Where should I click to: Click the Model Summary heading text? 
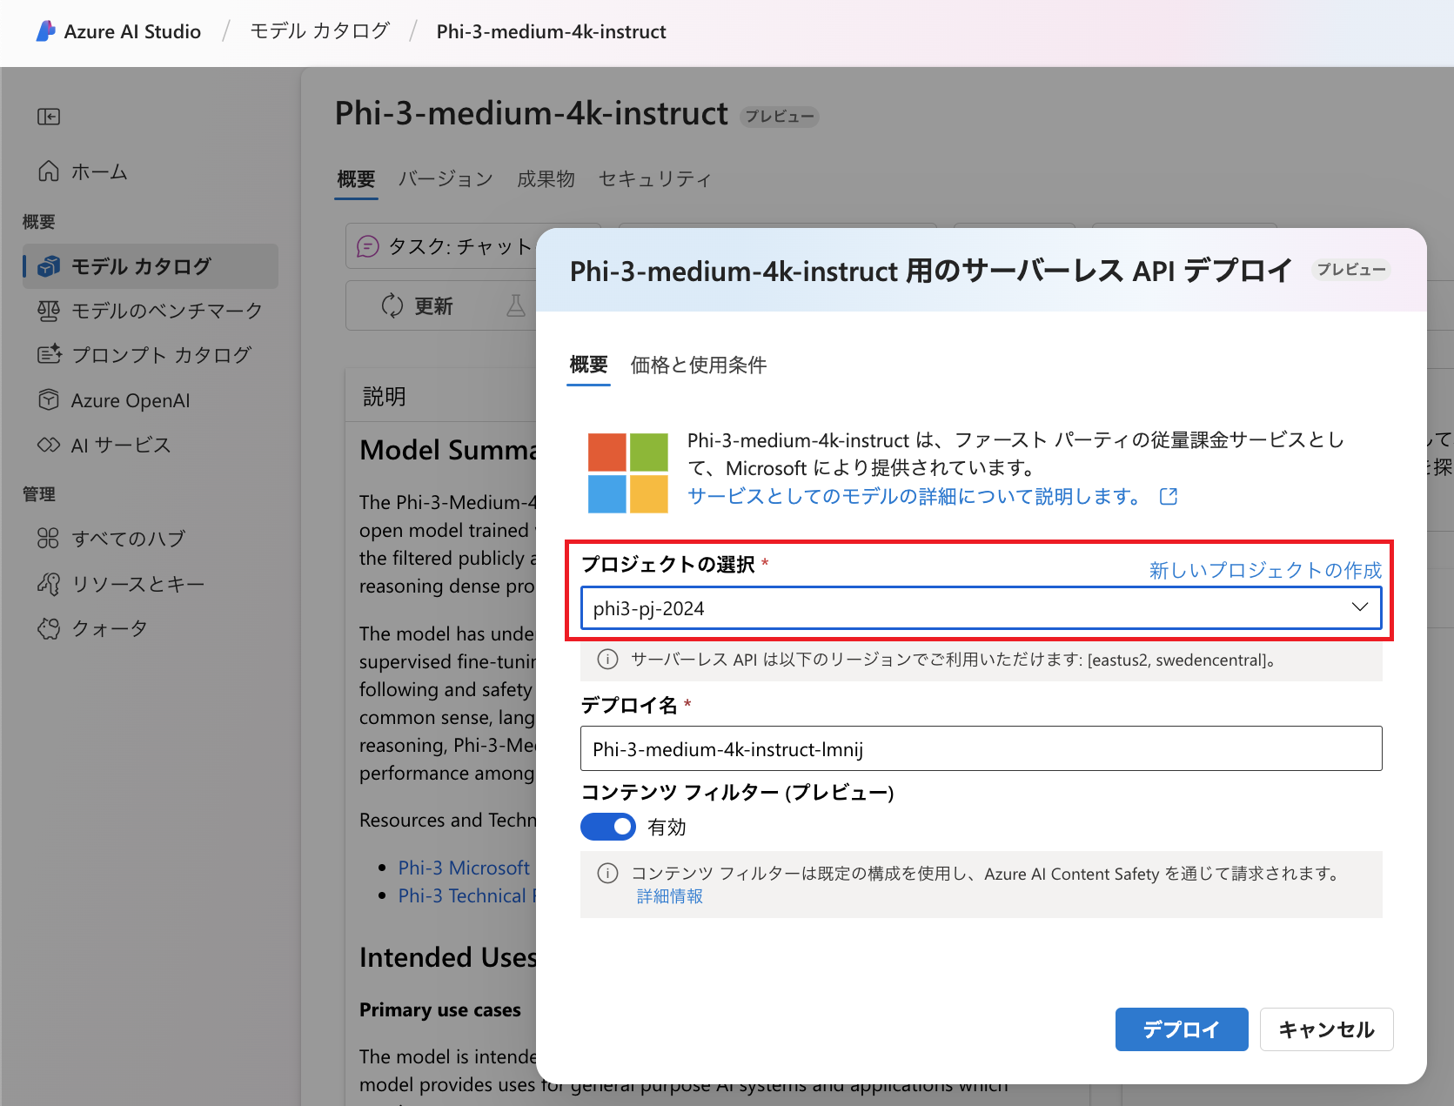coord(447,450)
